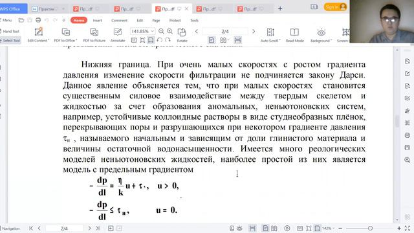Screen dimensions: 414x233
Task: Enter fullscreen from the status bar corner icon
Action: 408,228
